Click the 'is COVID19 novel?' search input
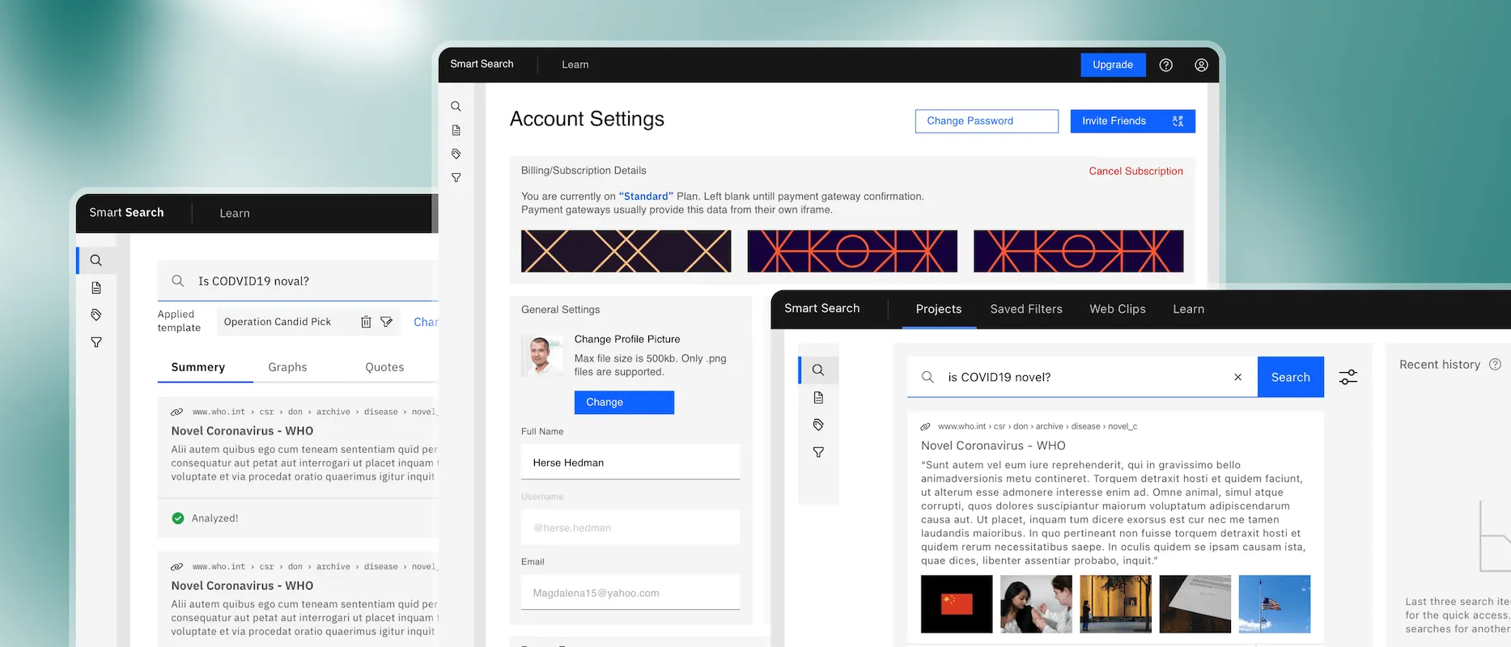The height and width of the screenshot is (647, 1511). click(1082, 377)
